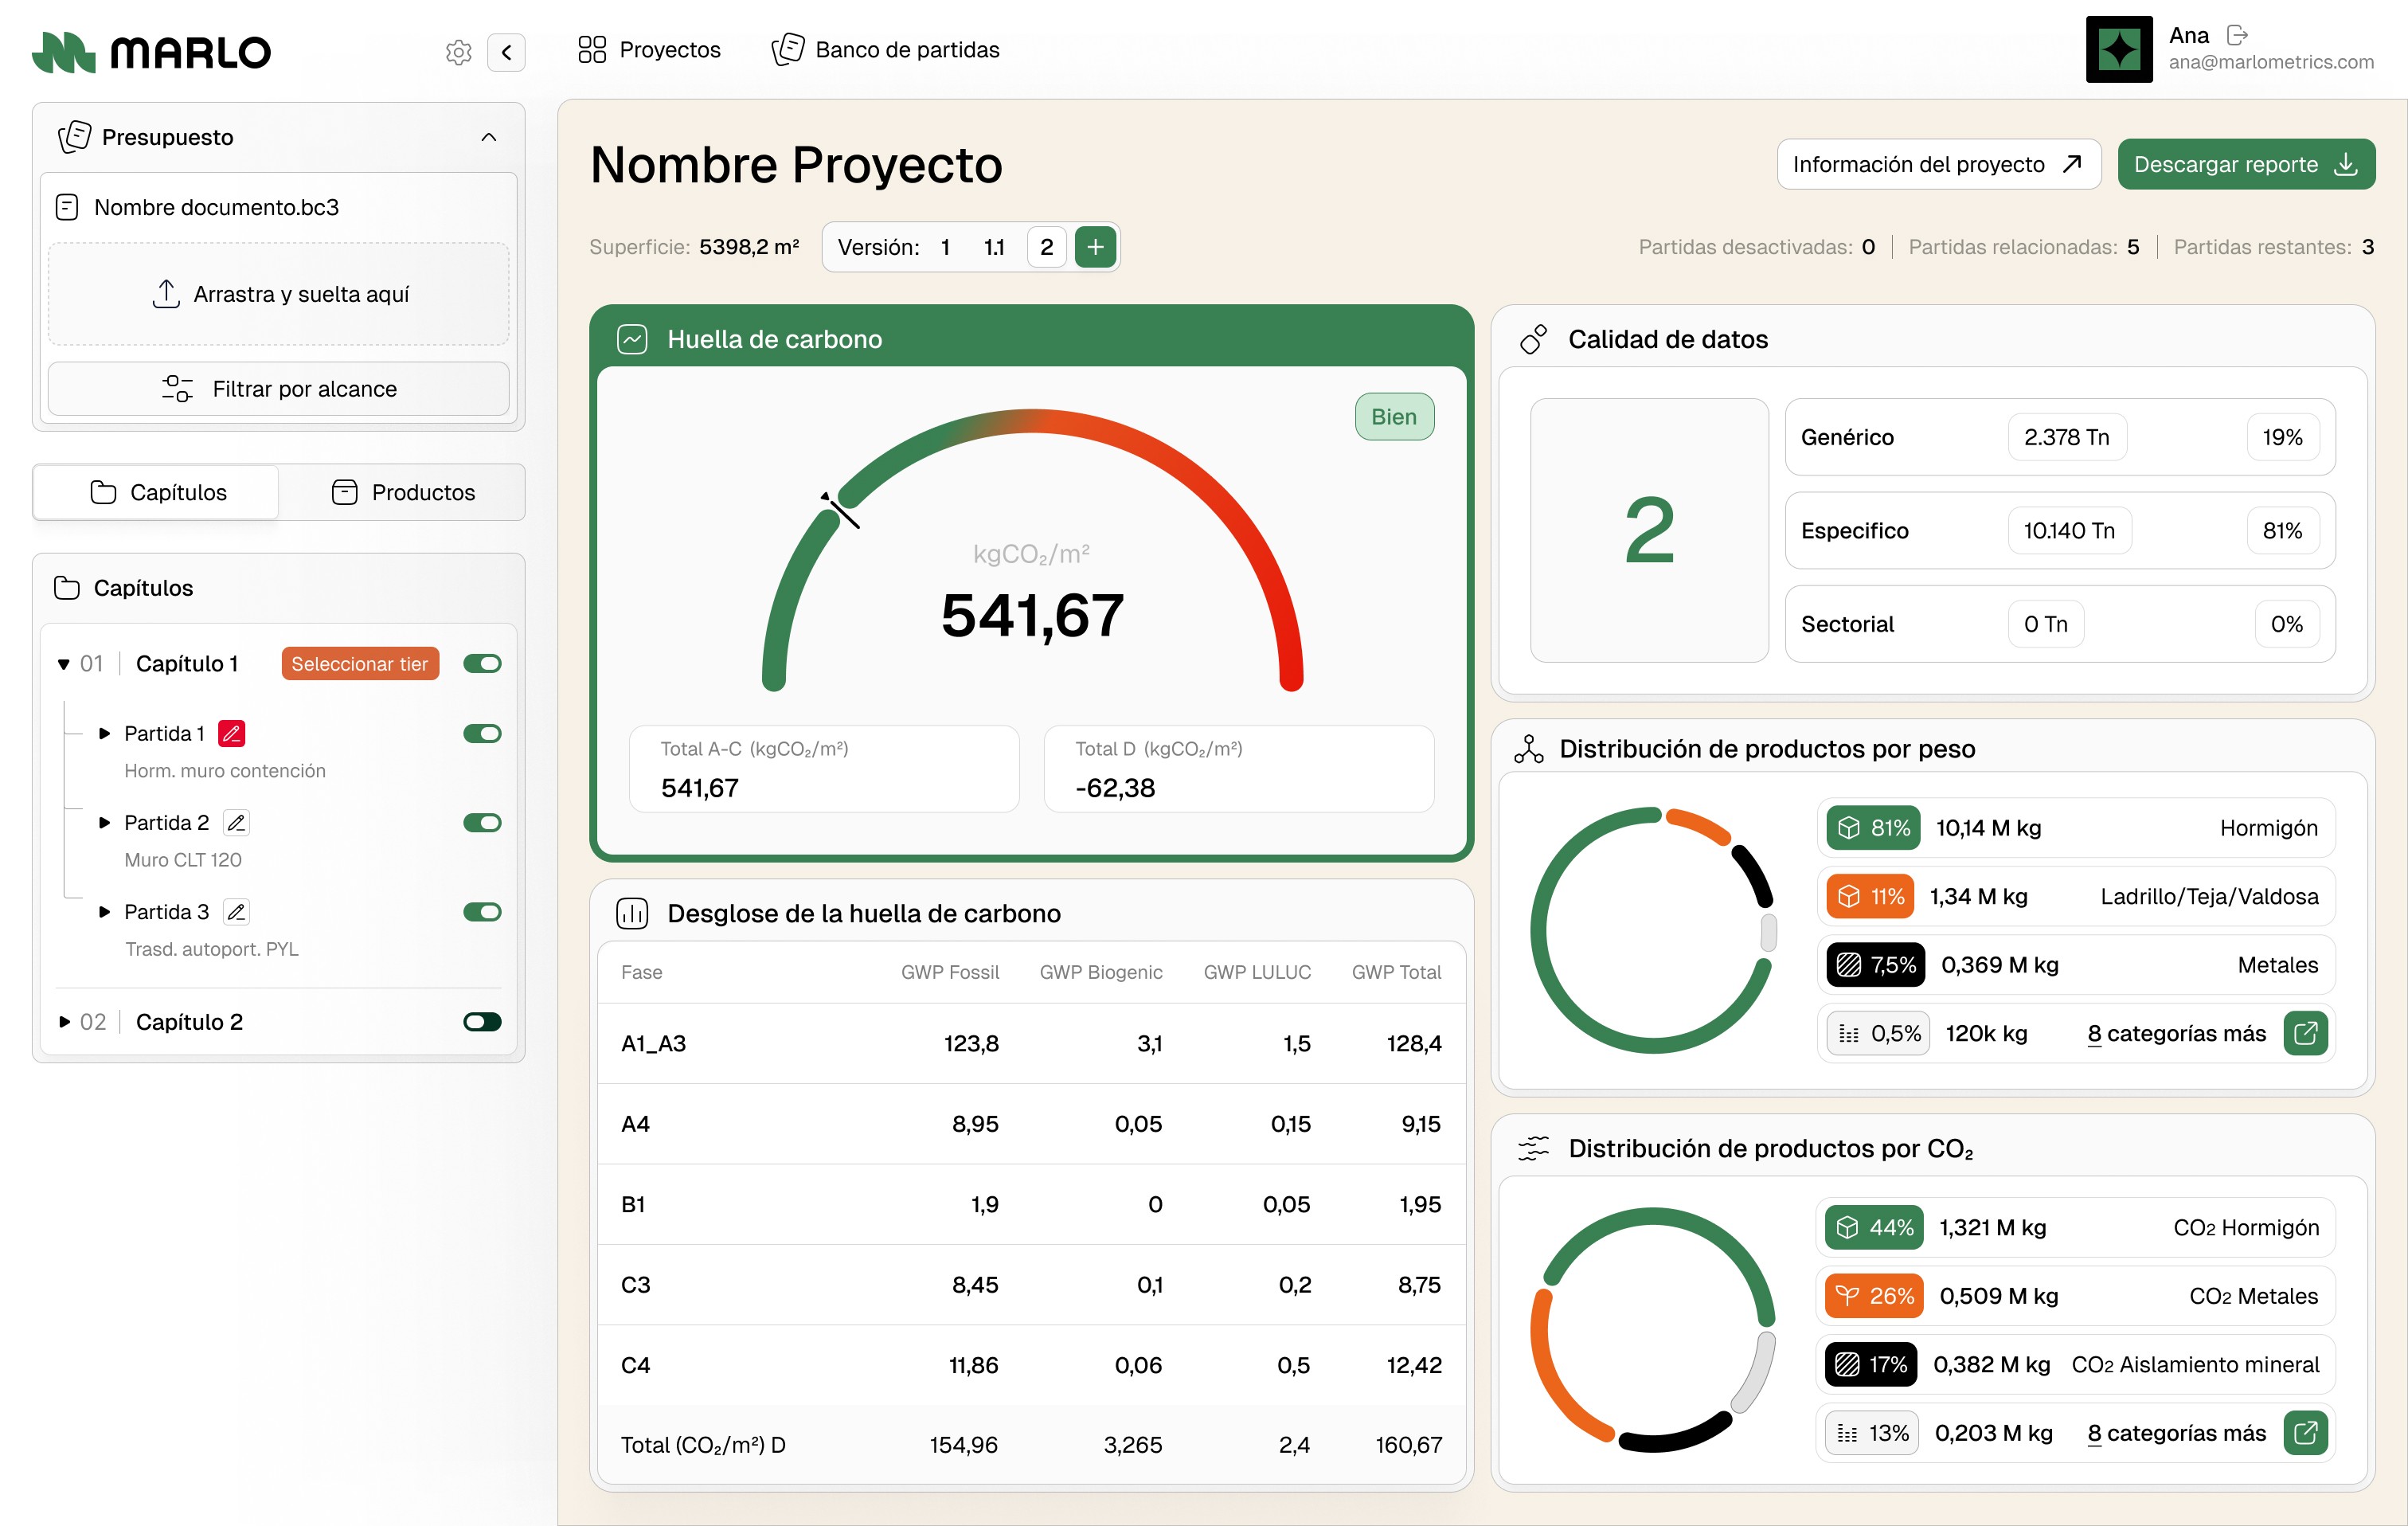Collapse Capítulo 1 tree arrow
This screenshot has height=1526, width=2408.
[x=64, y=664]
